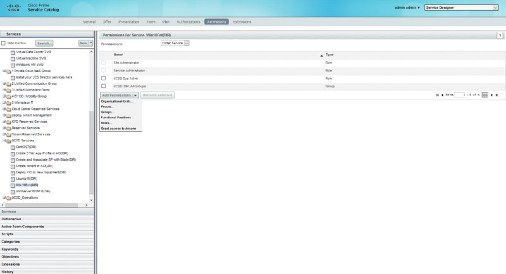506x274 pixels.
Task: Open the Service Designer module dropdown
Action: tap(462, 8)
